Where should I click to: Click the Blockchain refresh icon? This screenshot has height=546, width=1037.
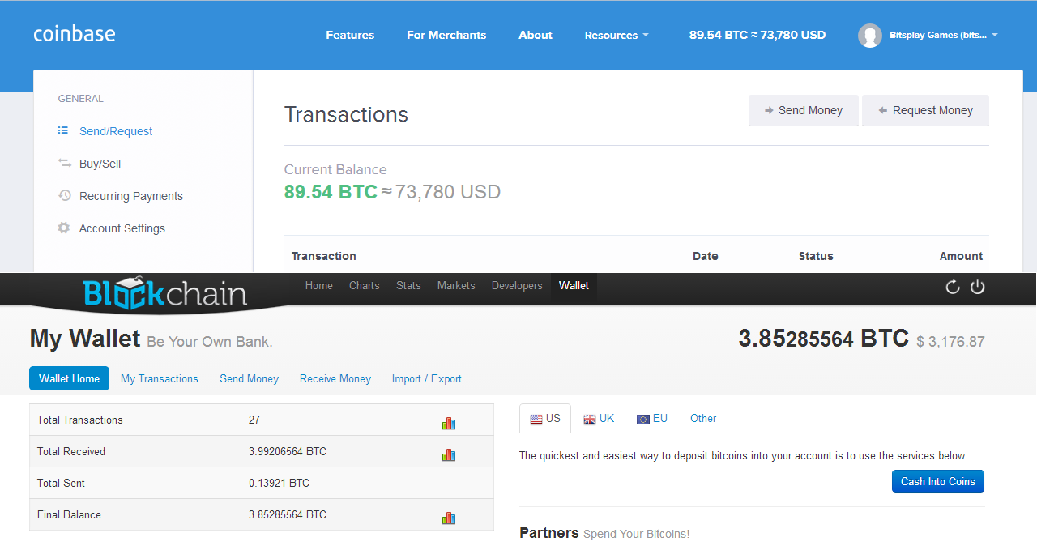(x=953, y=287)
